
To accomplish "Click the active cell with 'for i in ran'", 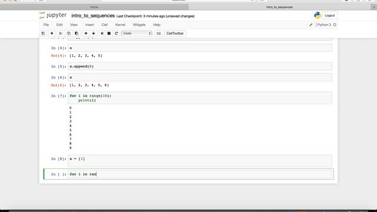I will (200, 174).
